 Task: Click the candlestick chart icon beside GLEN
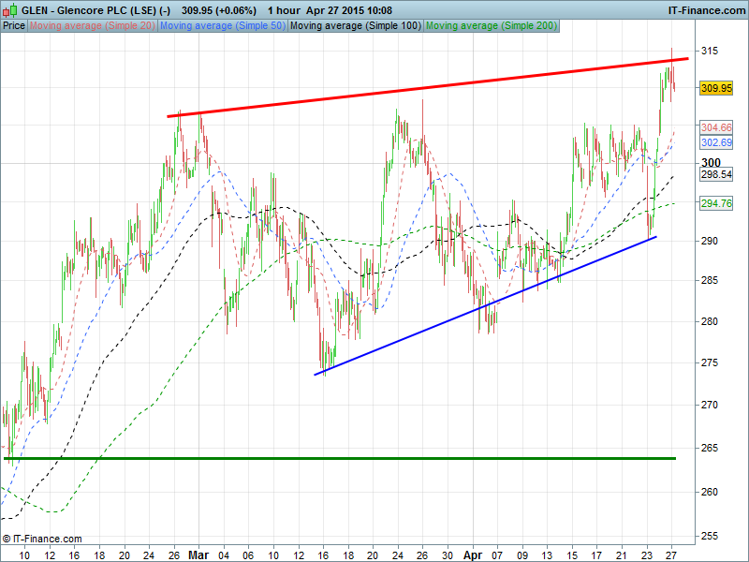(x=10, y=10)
